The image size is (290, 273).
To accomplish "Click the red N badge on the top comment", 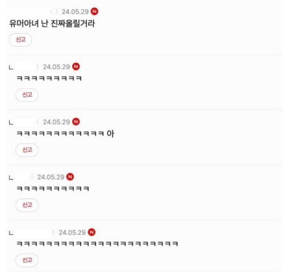I will click(x=94, y=11).
